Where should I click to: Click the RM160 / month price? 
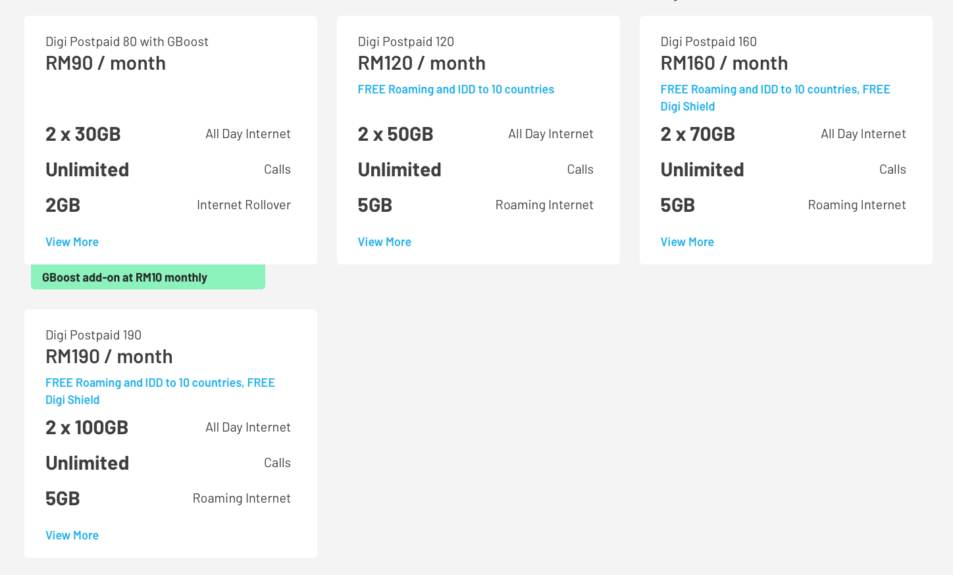724,63
